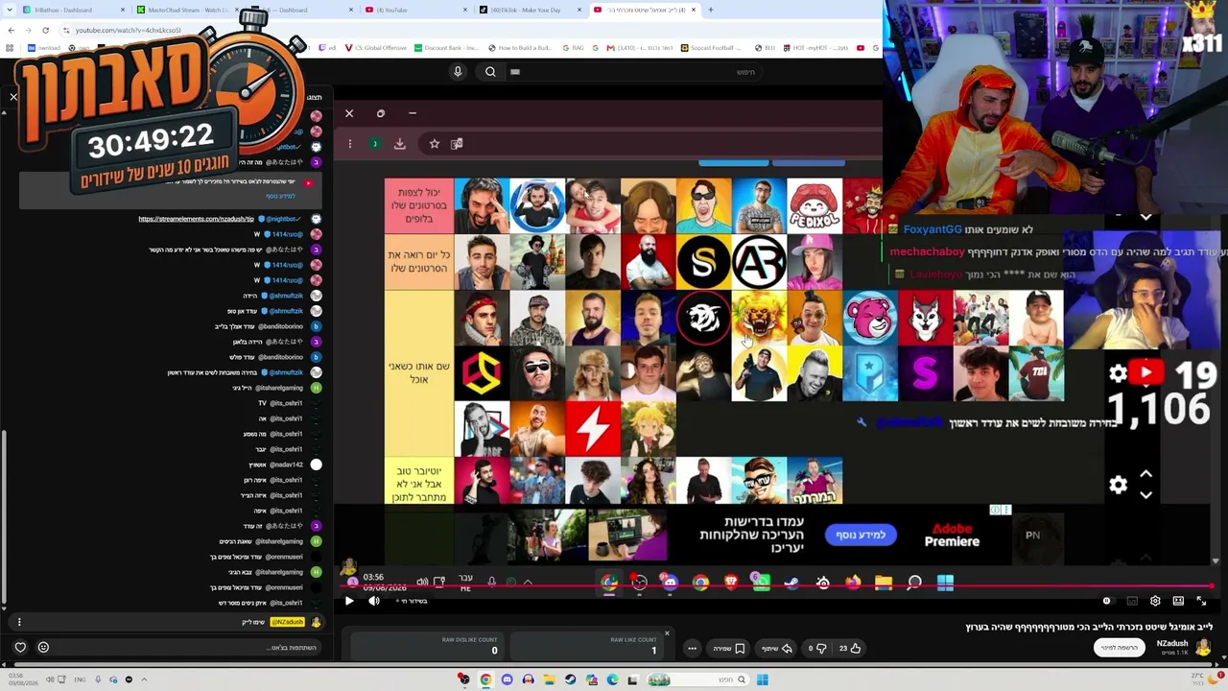The image size is (1228, 691).
Task: Open NZadush channel avatar
Action: click(1205, 648)
